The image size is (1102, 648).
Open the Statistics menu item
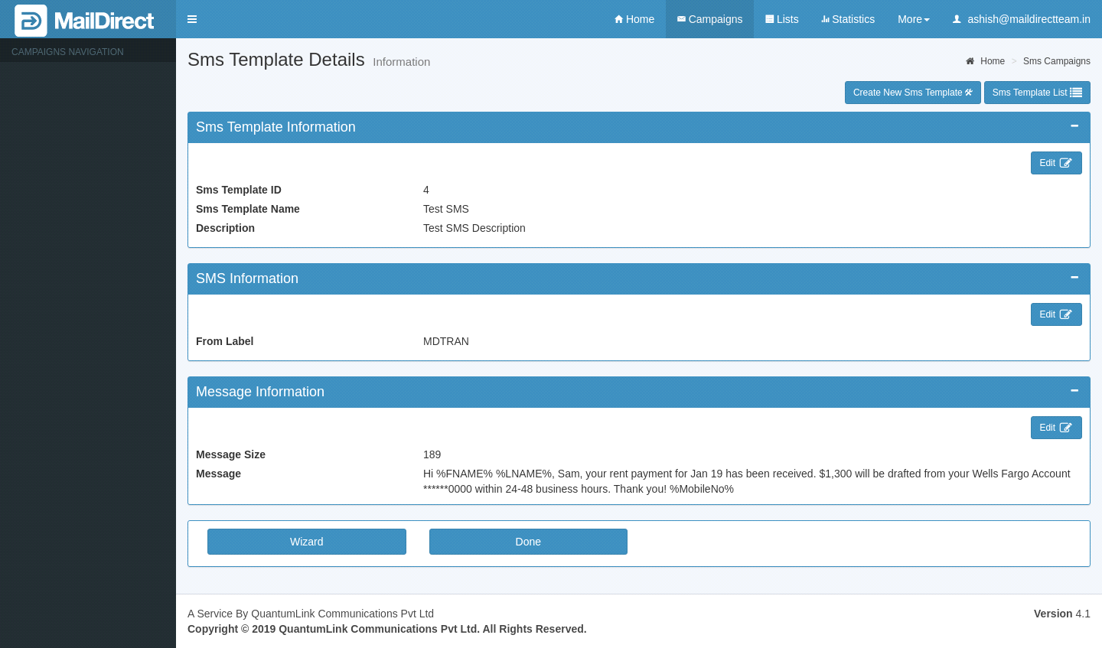847,19
